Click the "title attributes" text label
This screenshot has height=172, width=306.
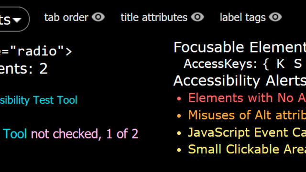point(154,18)
